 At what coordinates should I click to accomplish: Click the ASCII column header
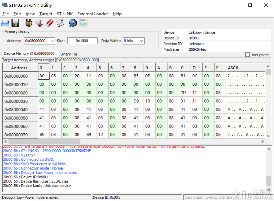(246, 68)
